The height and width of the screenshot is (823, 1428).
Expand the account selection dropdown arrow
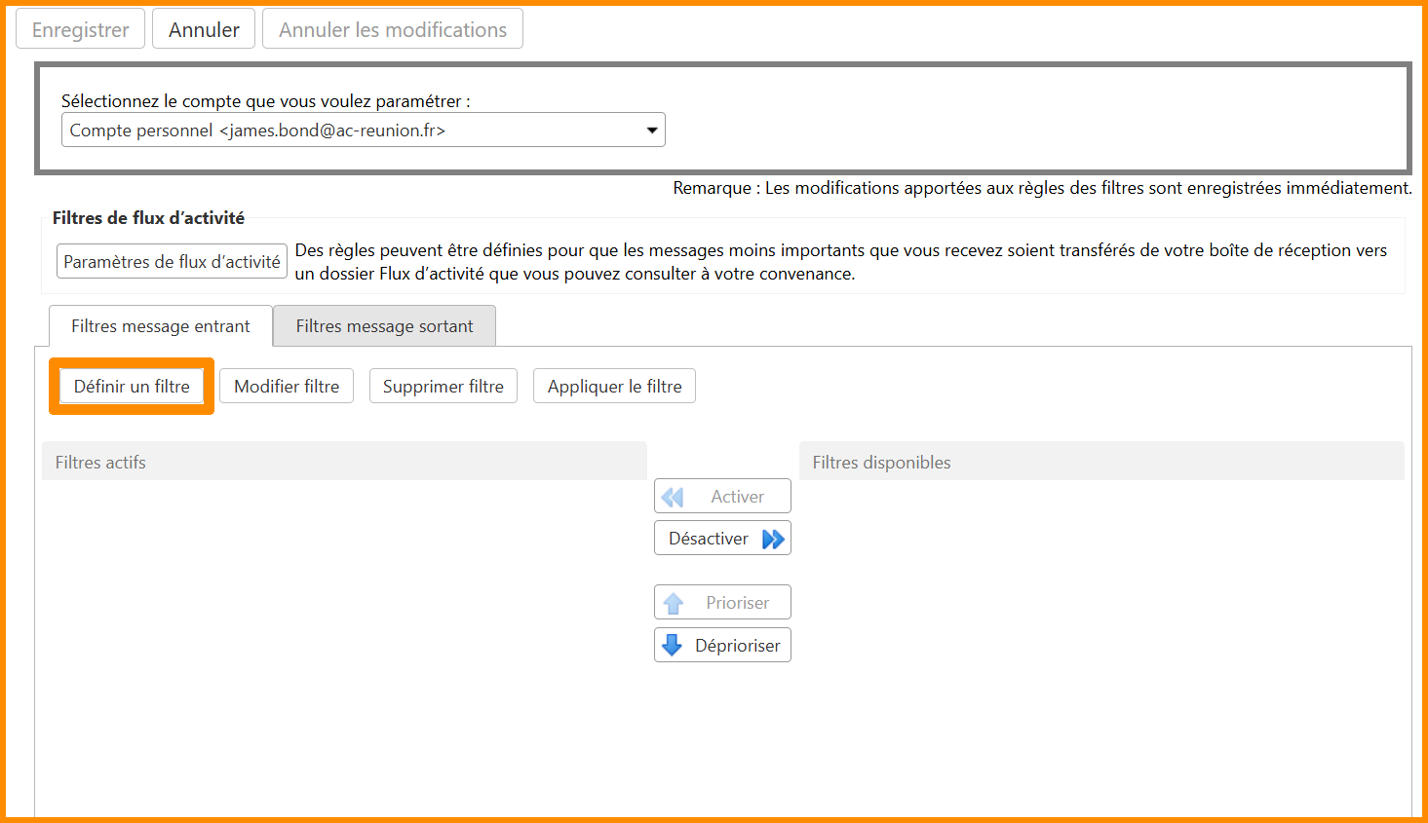(652, 131)
